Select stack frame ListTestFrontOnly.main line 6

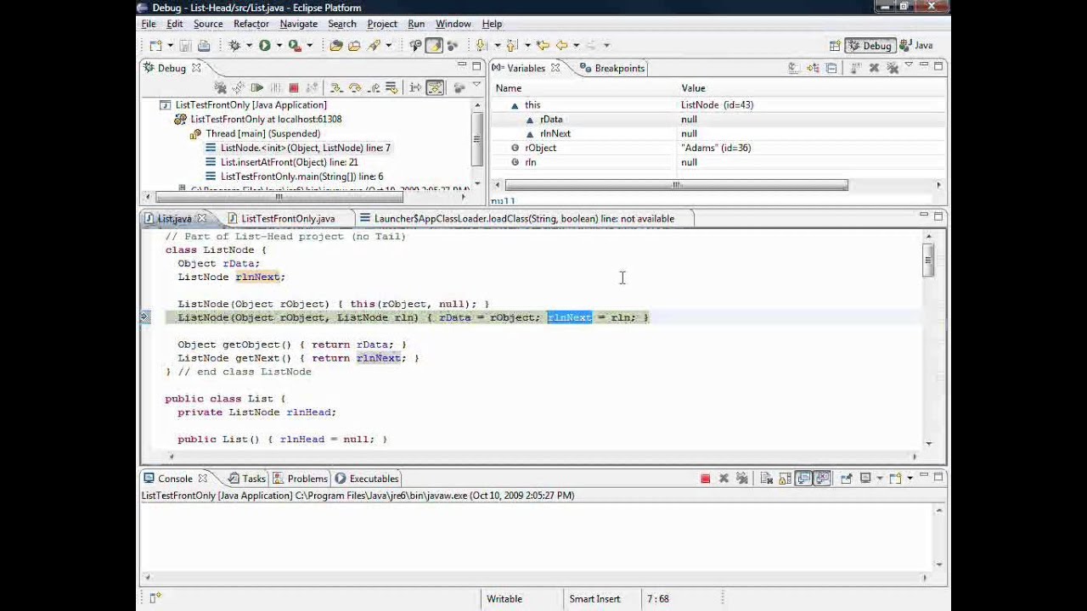[301, 177]
